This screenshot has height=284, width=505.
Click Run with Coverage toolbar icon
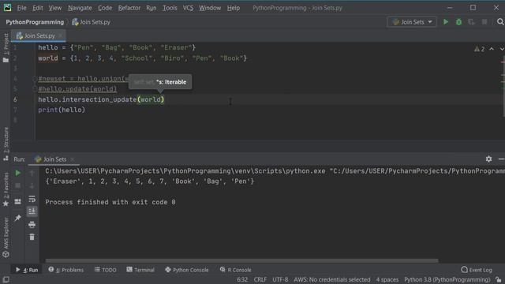472,22
